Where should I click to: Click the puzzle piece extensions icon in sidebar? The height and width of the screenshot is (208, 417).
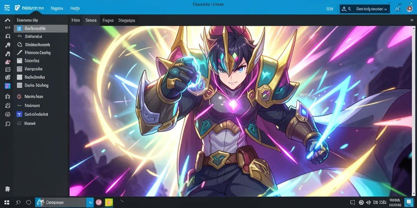(7, 189)
